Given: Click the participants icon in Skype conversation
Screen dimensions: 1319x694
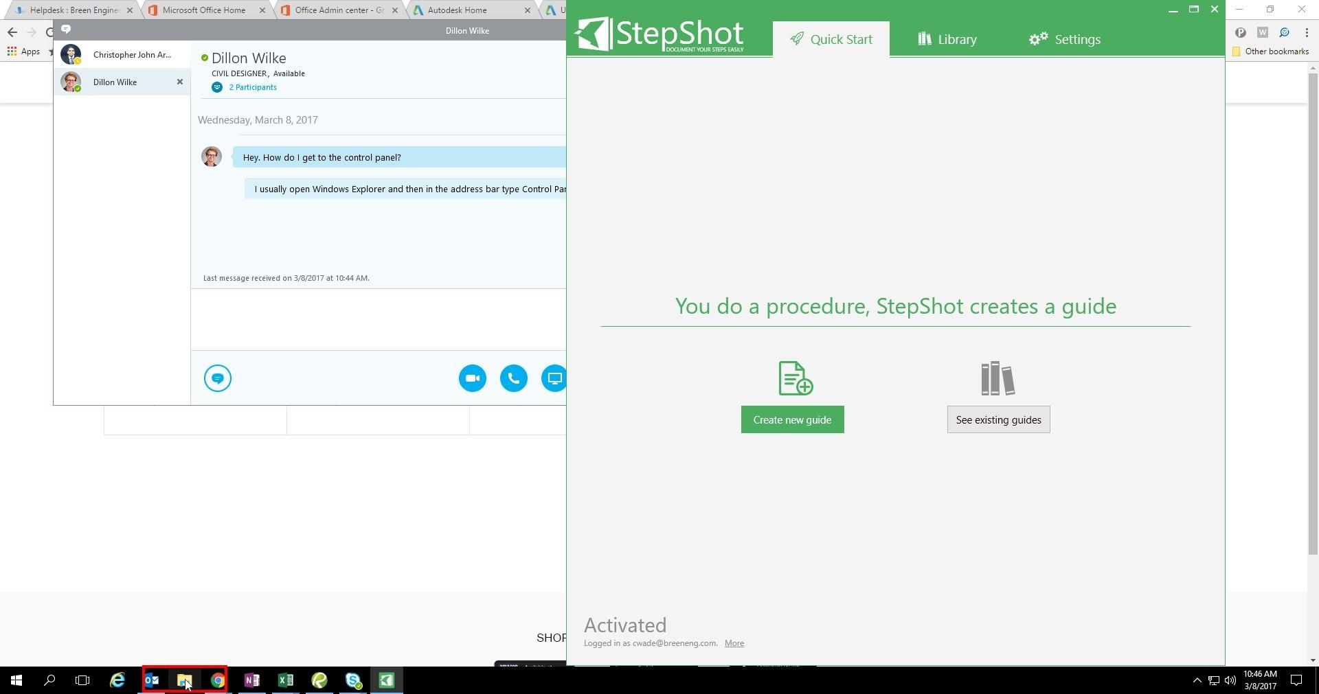Looking at the screenshot, I should pos(217,87).
